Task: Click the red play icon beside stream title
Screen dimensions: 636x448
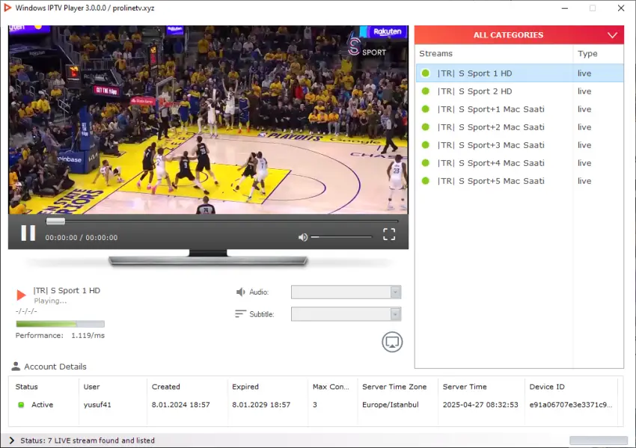Action: click(21, 295)
